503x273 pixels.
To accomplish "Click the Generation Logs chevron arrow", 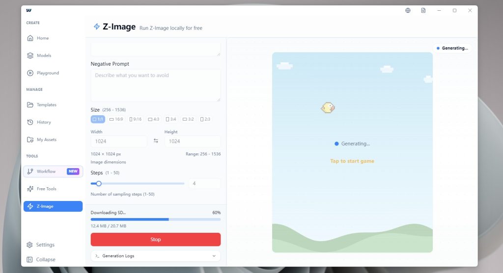I will pos(214,256).
